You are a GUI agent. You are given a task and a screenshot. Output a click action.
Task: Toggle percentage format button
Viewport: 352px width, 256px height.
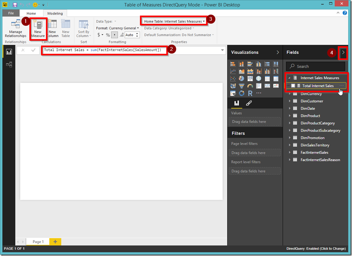click(x=108, y=35)
